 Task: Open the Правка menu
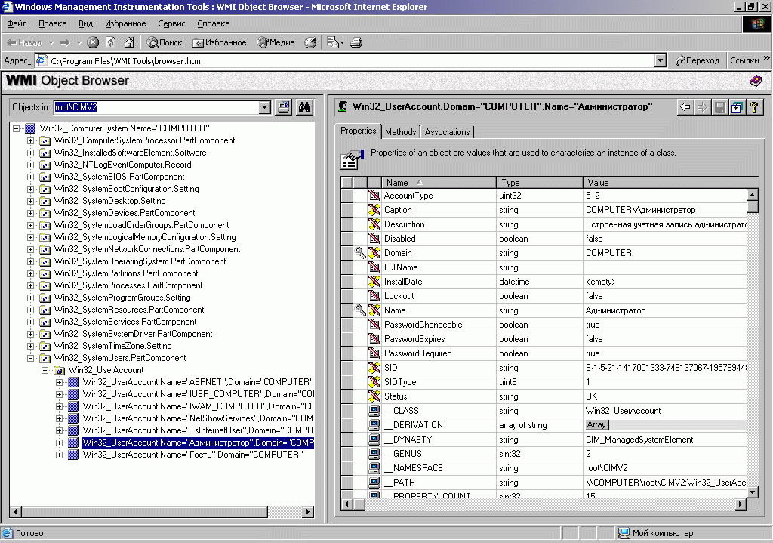(52, 23)
